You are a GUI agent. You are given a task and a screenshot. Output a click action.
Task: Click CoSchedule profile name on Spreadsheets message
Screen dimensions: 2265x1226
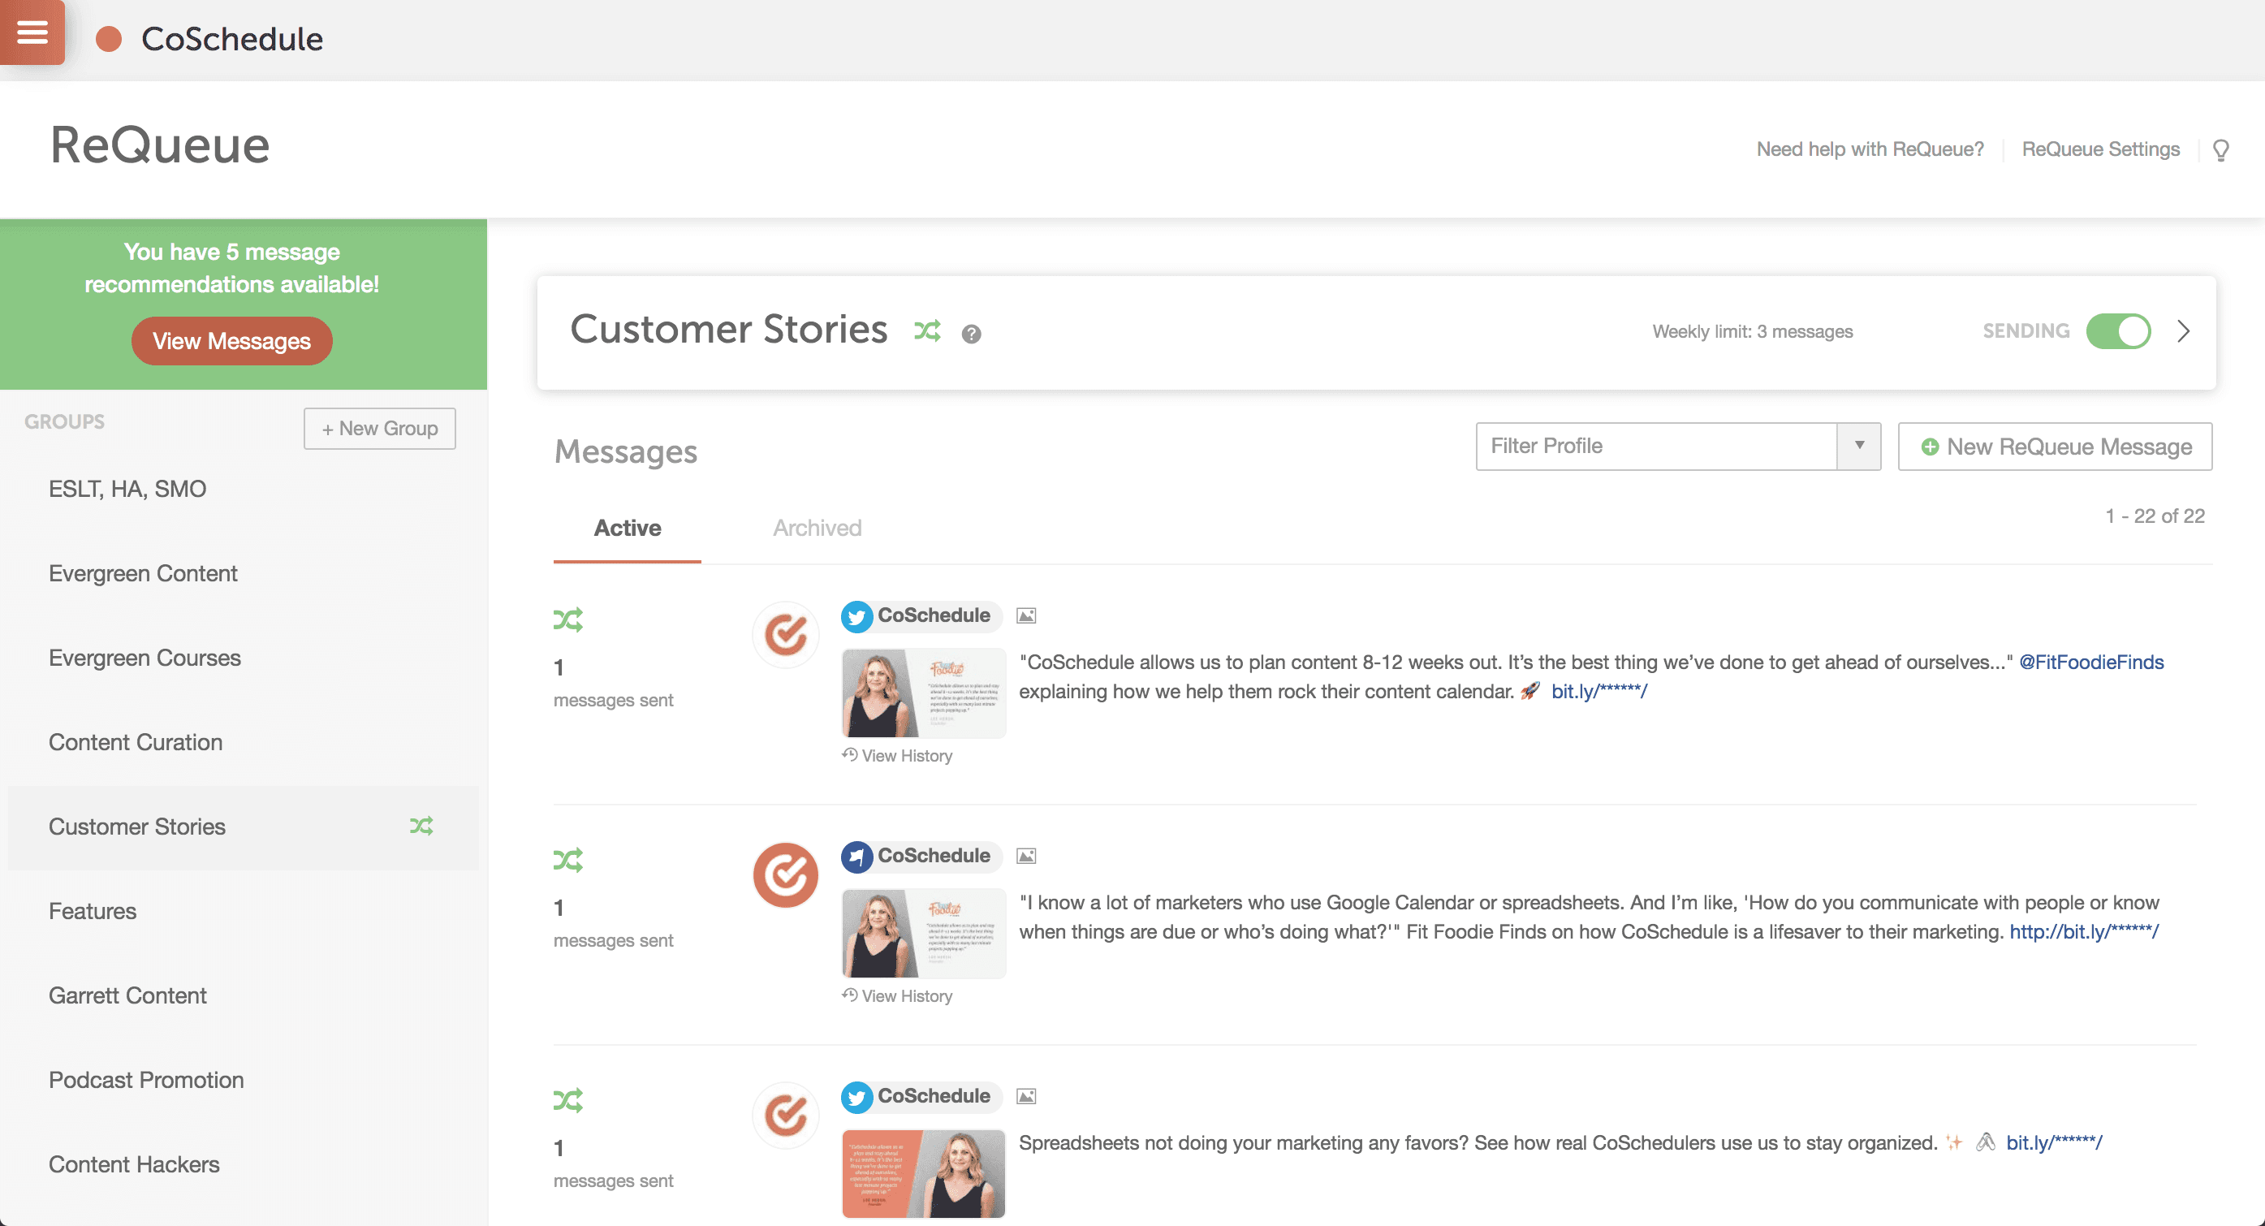934,1096
